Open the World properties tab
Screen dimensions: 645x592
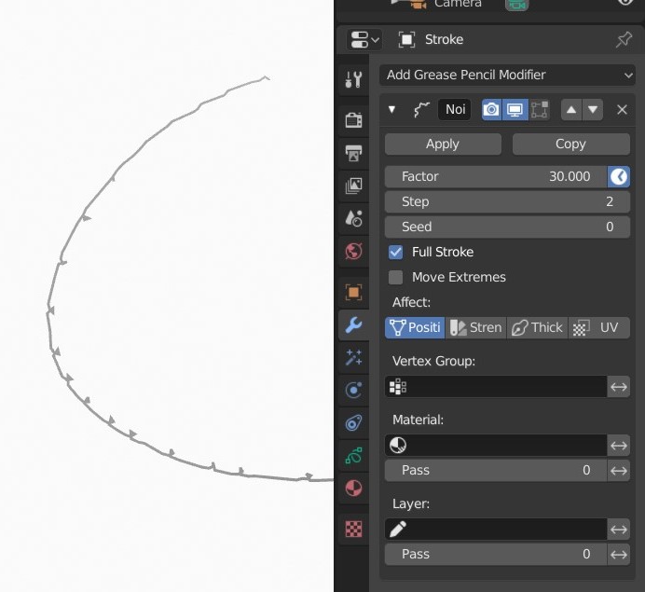(x=353, y=251)
